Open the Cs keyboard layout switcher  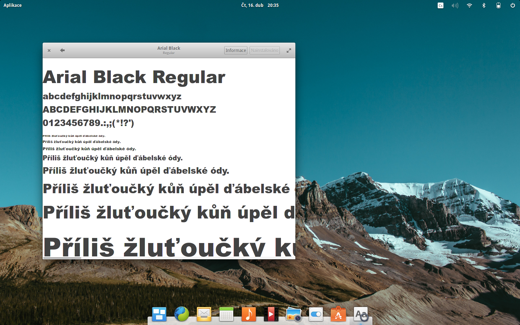click(x=440, y=5)
